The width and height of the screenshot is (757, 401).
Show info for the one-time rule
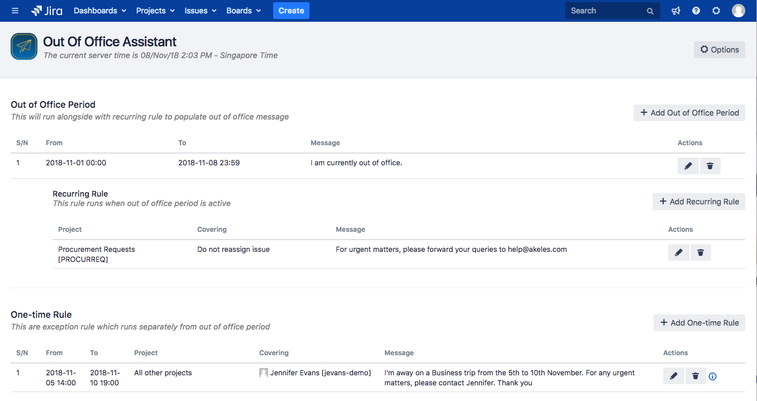click(x=712, y=376)
